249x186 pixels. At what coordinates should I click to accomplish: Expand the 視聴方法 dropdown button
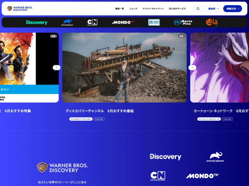(233, 8)
